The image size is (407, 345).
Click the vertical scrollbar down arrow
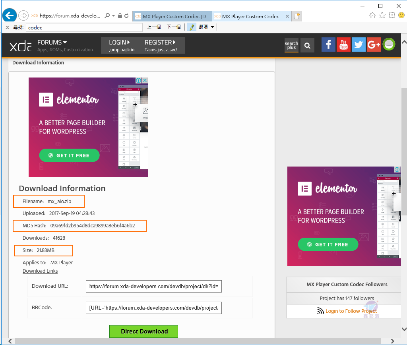(404, 329)
